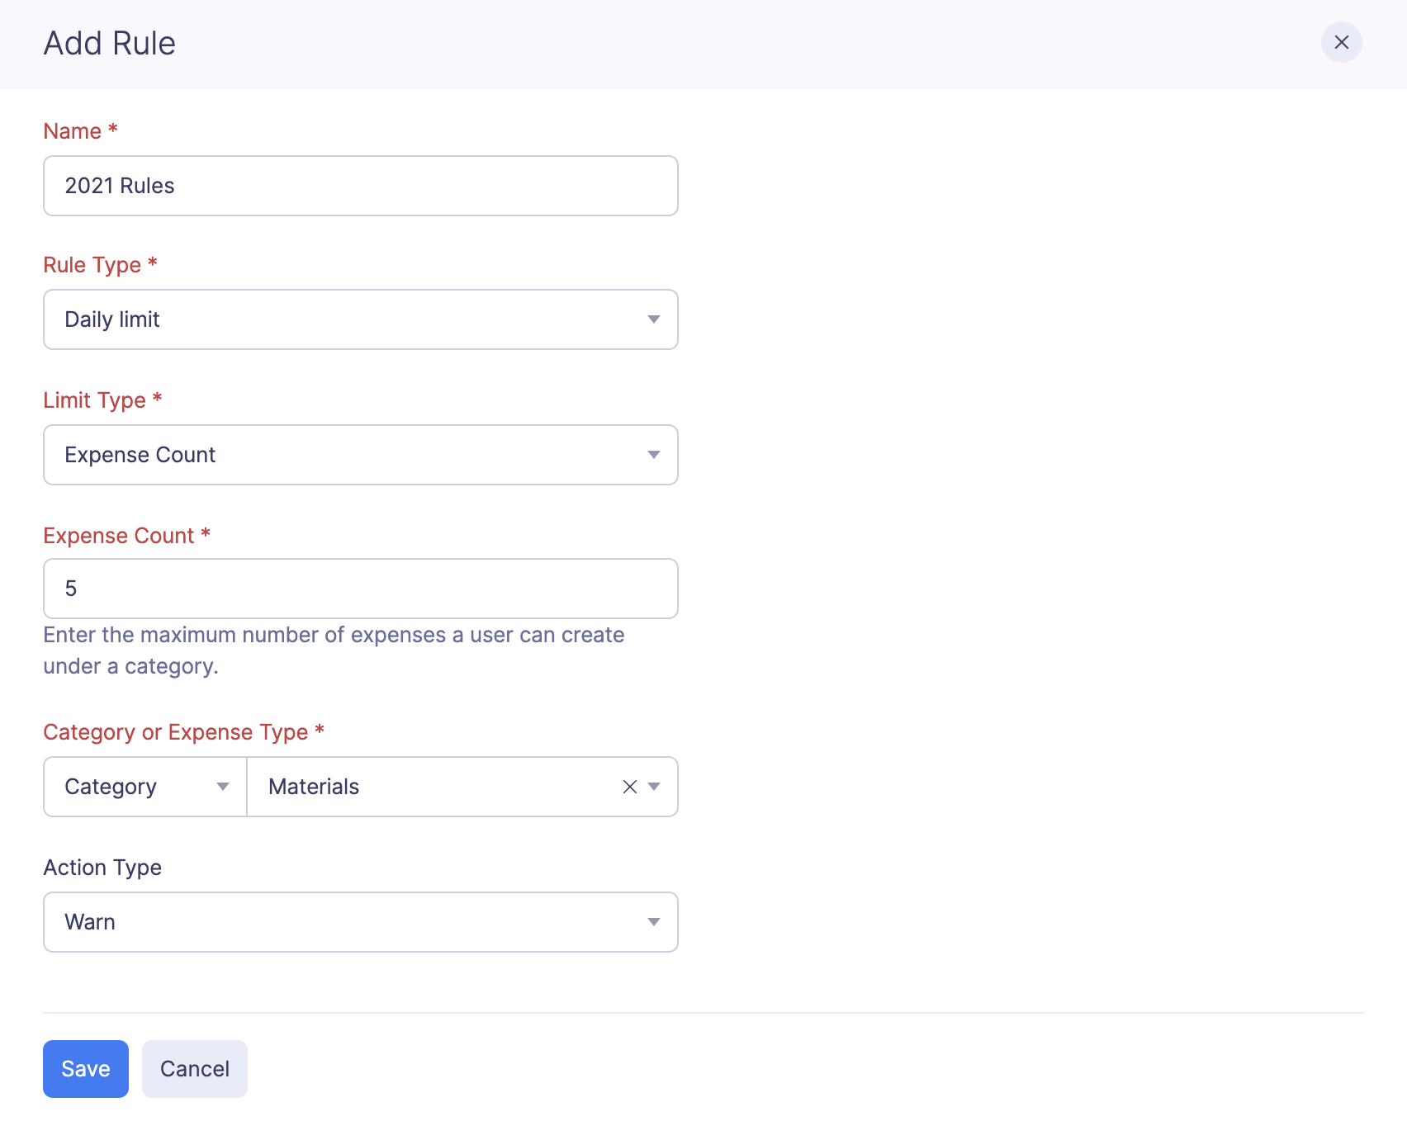Click the arrow next to Materials clear icon
The width and height of the screenshot is (1407, 1121).
click(654, 787)
